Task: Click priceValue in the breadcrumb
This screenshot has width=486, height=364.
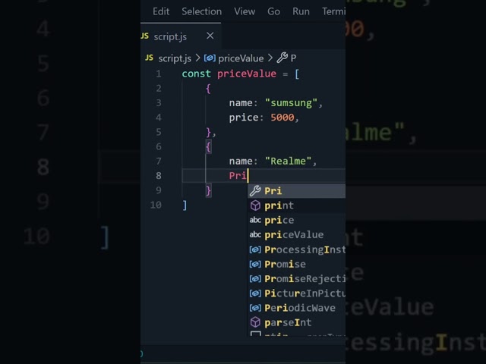Action: pyautogui.click(x=241, y=58)
